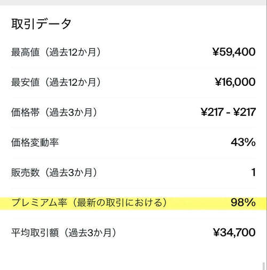Select the 価格帯（過去3か月）label

tap(54, 112)
